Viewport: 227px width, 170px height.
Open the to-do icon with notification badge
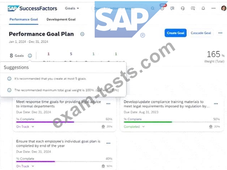click(162, 8)
